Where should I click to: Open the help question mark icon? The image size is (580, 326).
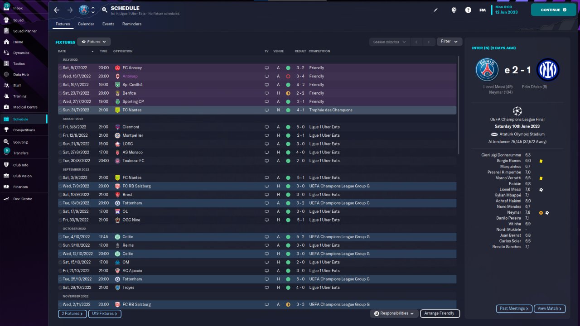pos(468,10)
